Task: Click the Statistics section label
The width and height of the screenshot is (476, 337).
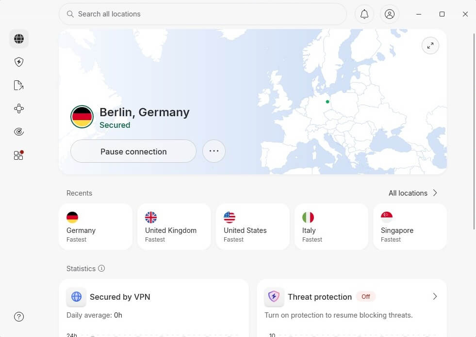Action: click(x=81, y=269)
